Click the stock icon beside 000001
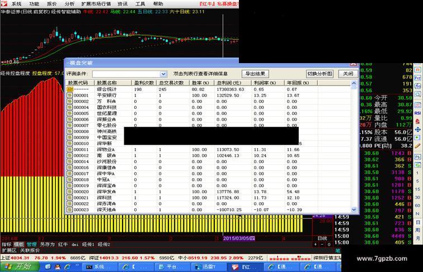The width and height of the screenshot is (423, 272). pyautogui.click(x=70, y=96)
